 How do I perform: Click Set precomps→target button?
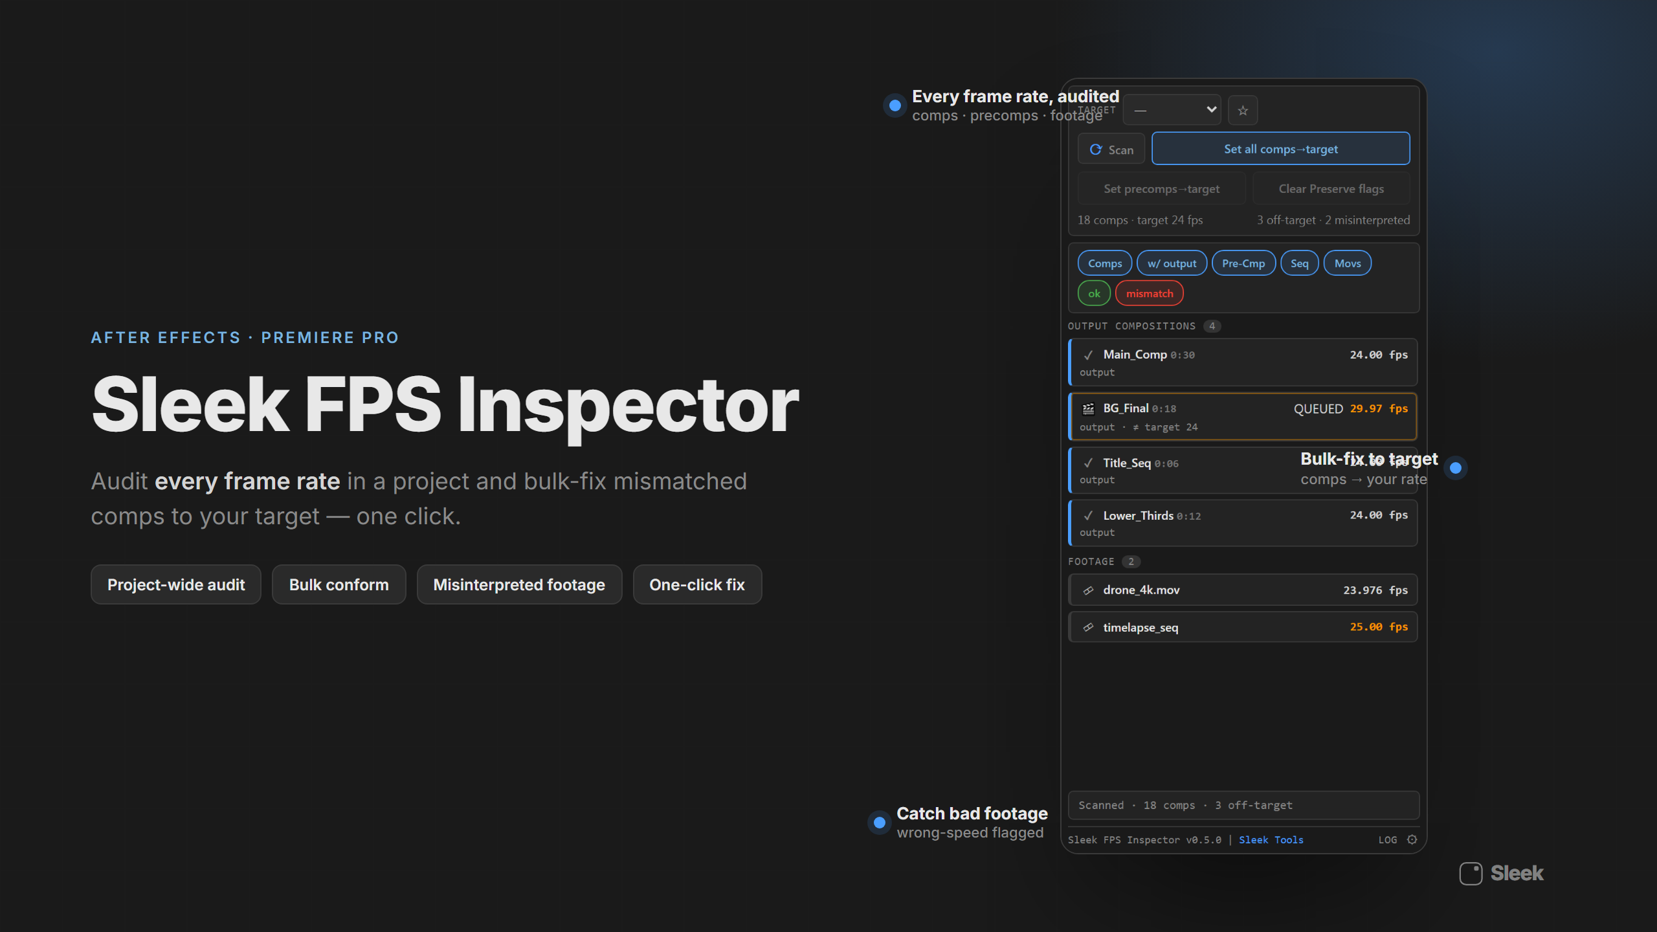[1161, 189]
